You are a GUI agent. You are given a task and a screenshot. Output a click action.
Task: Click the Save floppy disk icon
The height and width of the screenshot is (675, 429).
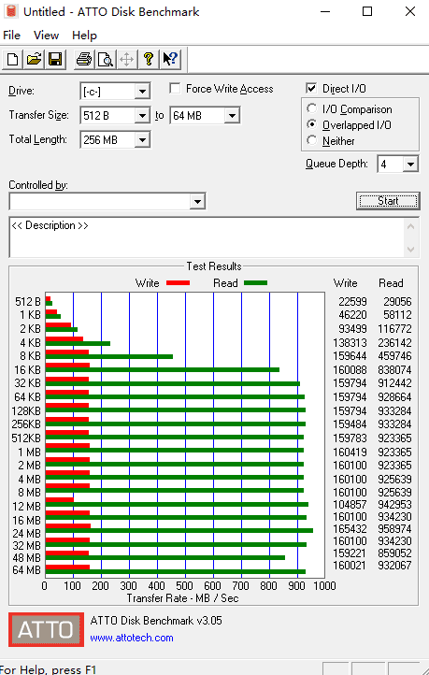pyautogui.click(x=55, y=59)
